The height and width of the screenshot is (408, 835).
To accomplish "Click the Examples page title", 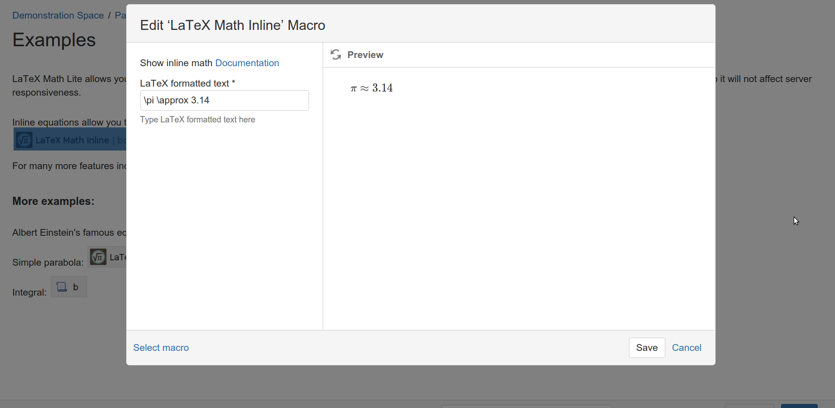I will [54, 40].
